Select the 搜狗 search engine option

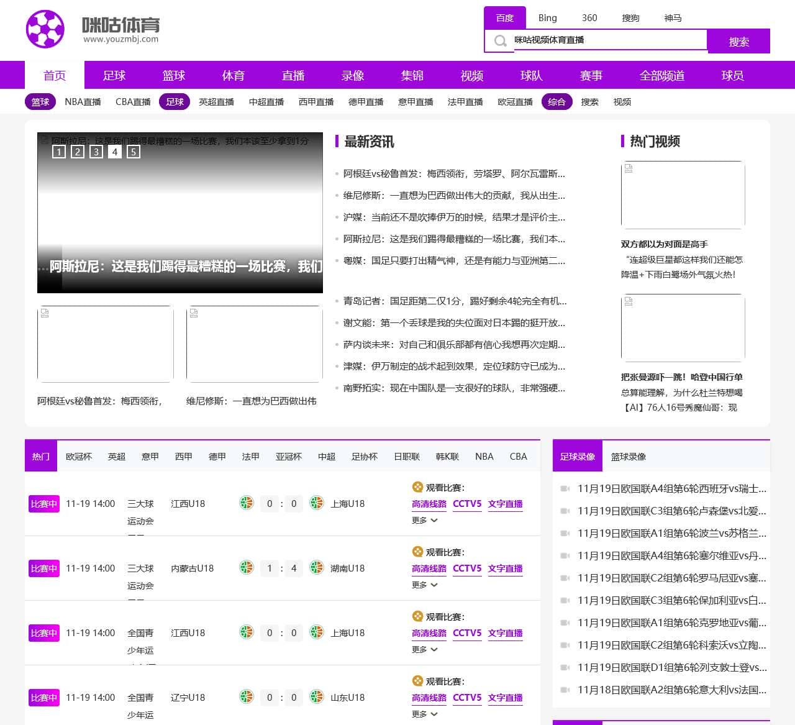[x=632, y=18]
